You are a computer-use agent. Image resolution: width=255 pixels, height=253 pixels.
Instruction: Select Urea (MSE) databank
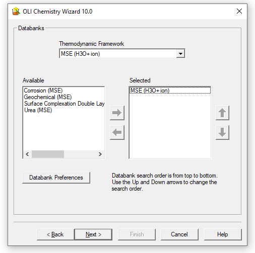coord(63,110)
